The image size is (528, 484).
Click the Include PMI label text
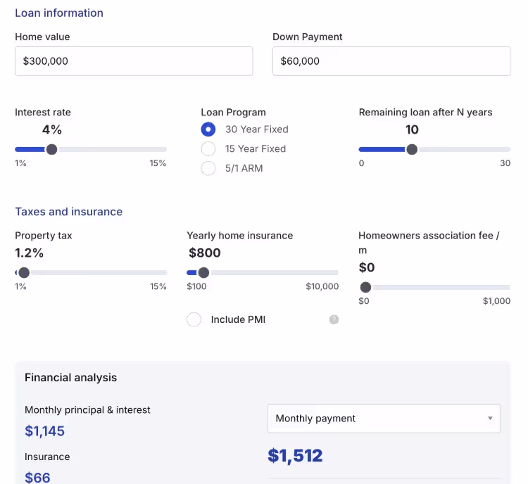[x=238, y=319]
